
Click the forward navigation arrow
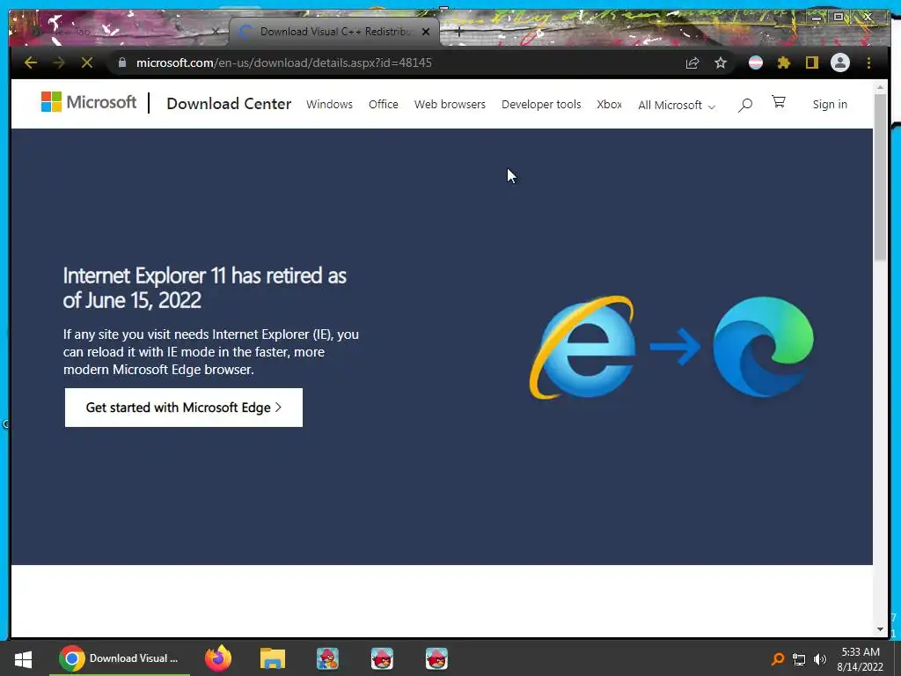pos(59,62)
